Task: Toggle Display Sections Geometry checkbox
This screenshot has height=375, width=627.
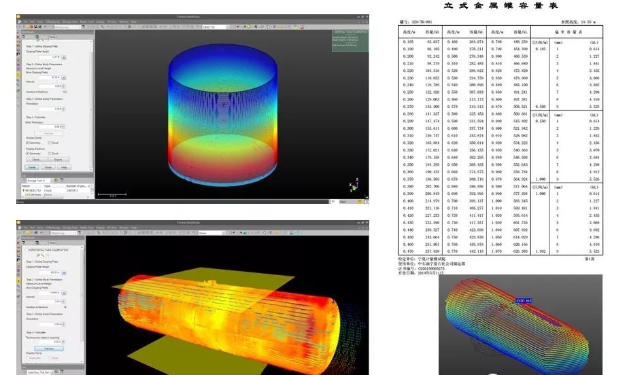Action: pyautogui.click(x=27, y=154)
